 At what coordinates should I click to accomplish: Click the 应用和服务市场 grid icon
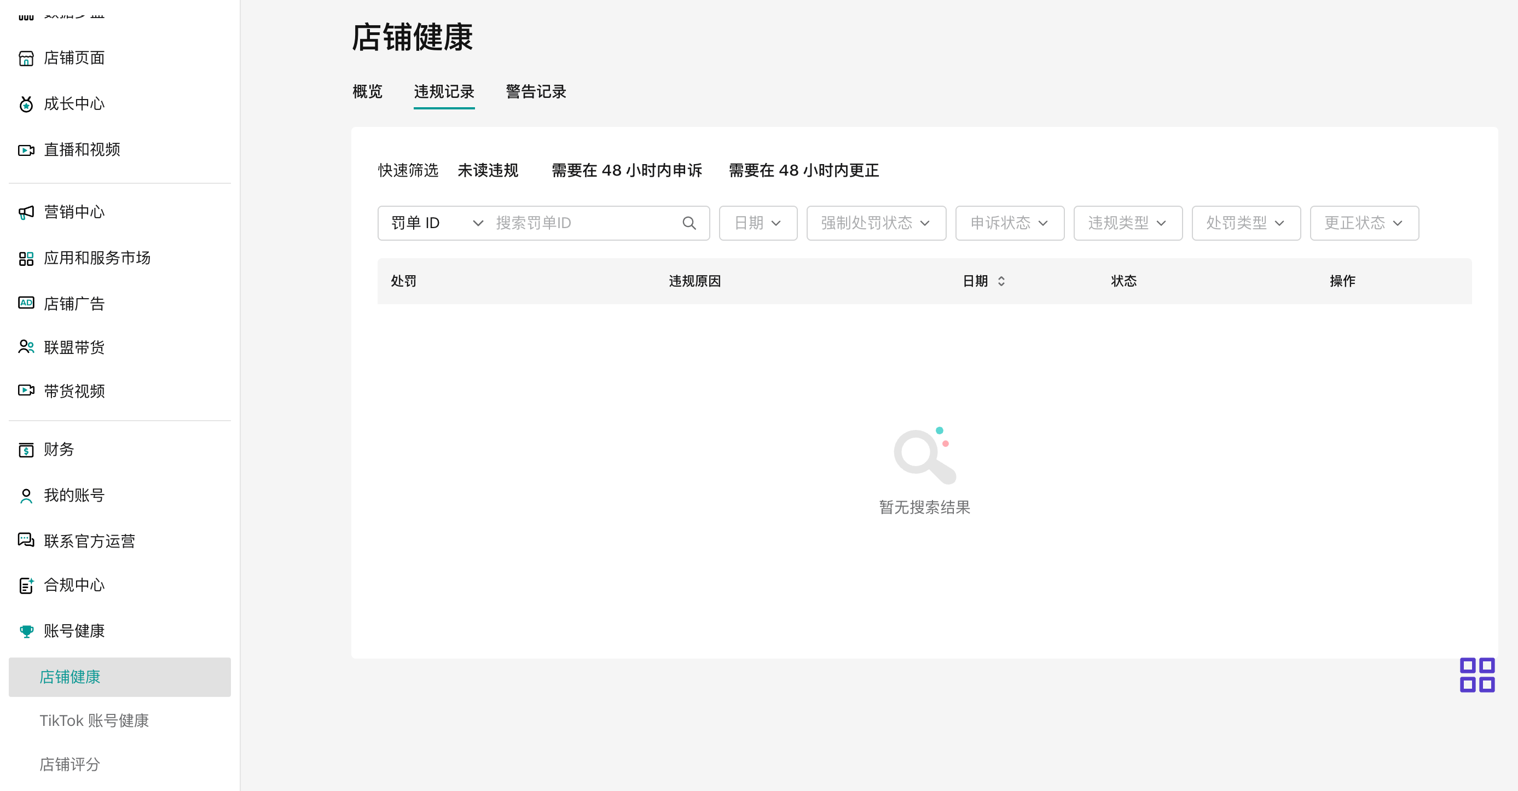pyautogui.click(x=26, y=258)
